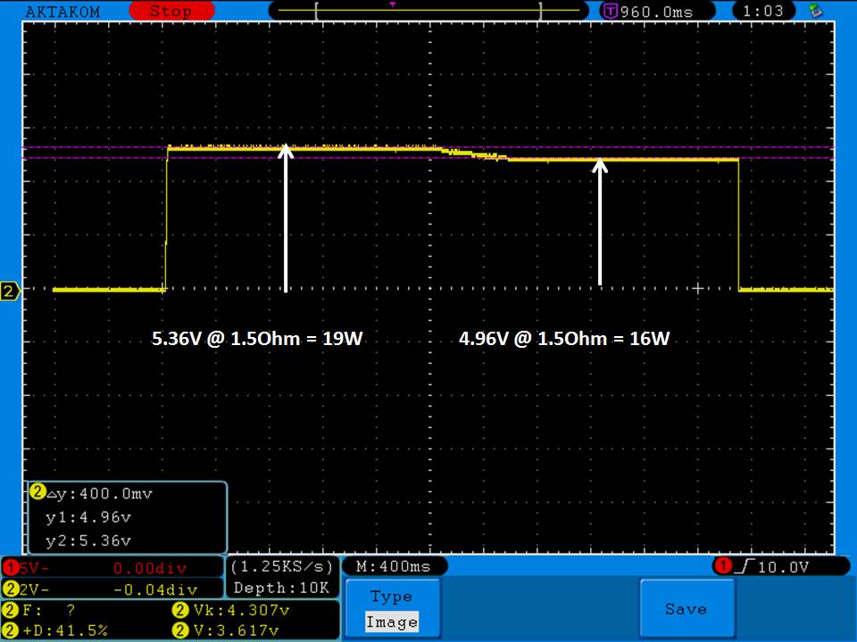Image resolution: width=857 pixels, height=642 pixels.
Task: Click the channel 2 -0.04div offset value
Action: coord(155,589)
